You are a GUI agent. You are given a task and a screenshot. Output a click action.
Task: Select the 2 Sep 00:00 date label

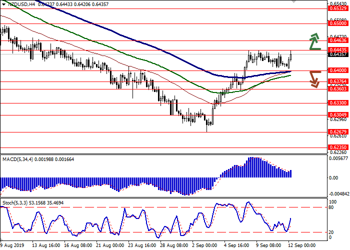[205, 245]
